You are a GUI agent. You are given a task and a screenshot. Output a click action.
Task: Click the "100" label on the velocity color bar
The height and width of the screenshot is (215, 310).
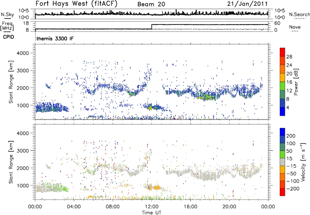(x=291, y=144)
